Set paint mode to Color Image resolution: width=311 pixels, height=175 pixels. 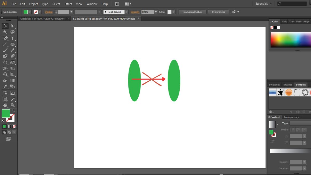4,126
